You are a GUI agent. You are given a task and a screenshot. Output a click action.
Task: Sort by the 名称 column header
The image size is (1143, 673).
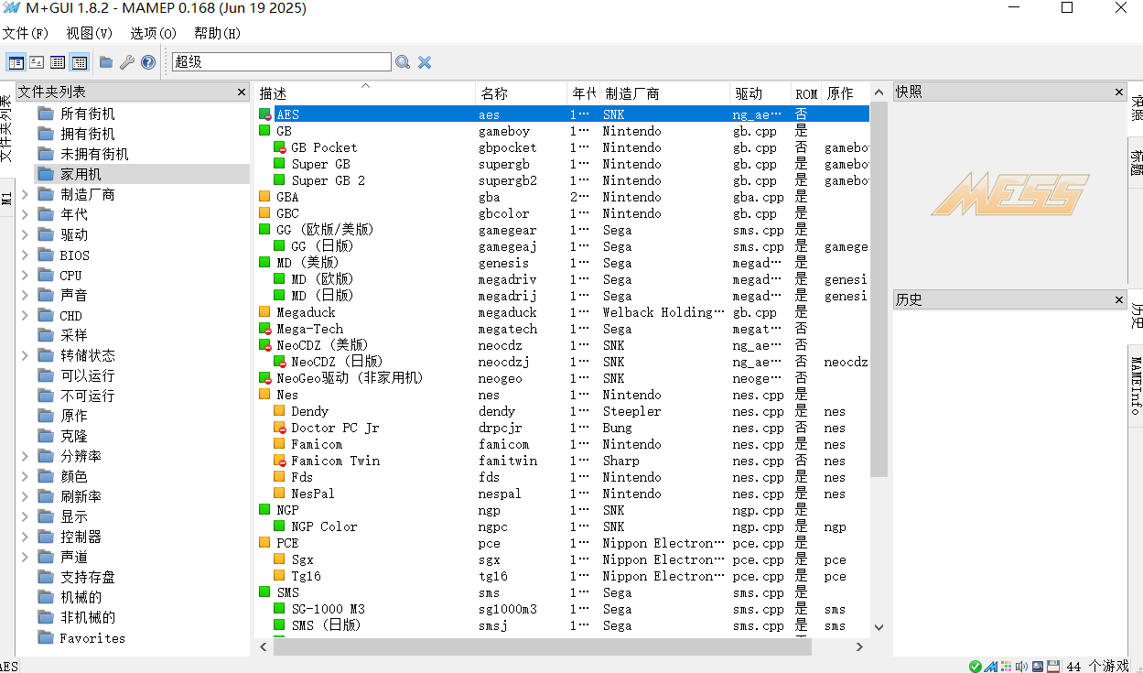(522, 93)
